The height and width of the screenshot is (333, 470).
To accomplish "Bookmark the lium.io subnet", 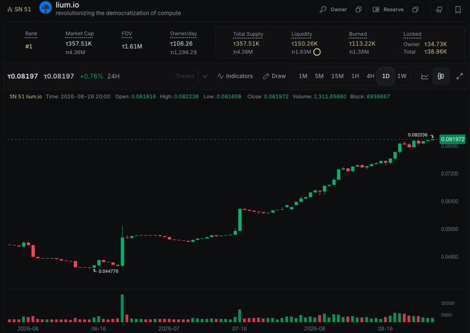I will coord(458,10).
